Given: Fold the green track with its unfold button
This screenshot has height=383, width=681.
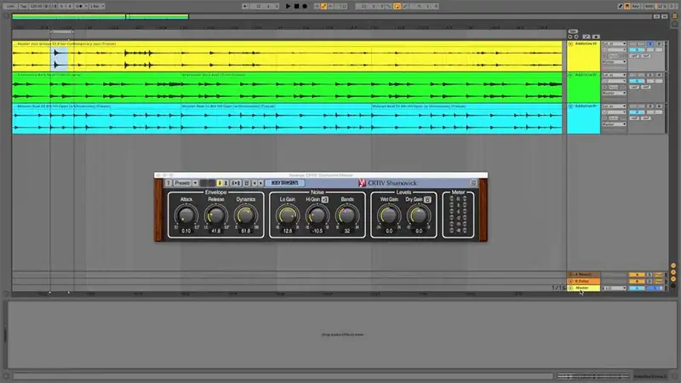Looking at the screenshot, I should 570,75.
